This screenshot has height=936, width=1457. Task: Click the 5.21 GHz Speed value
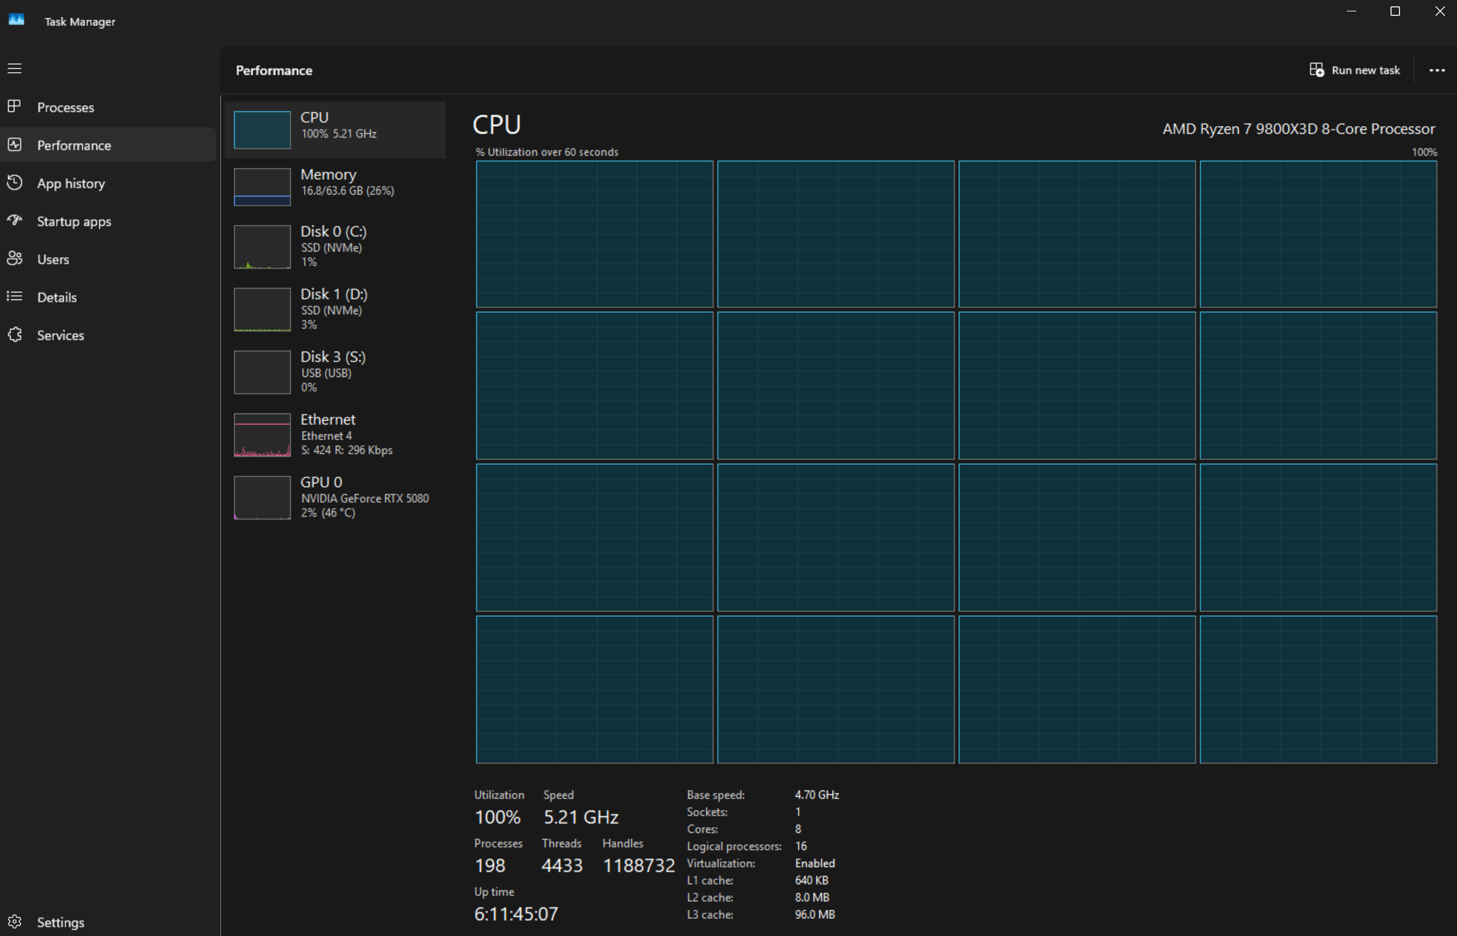(581, 817)
